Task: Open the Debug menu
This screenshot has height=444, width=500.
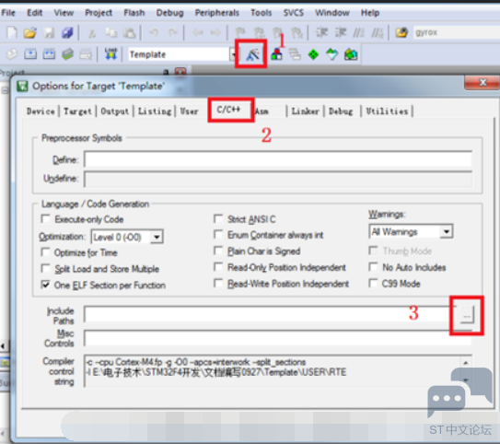Action: [170, 13]
